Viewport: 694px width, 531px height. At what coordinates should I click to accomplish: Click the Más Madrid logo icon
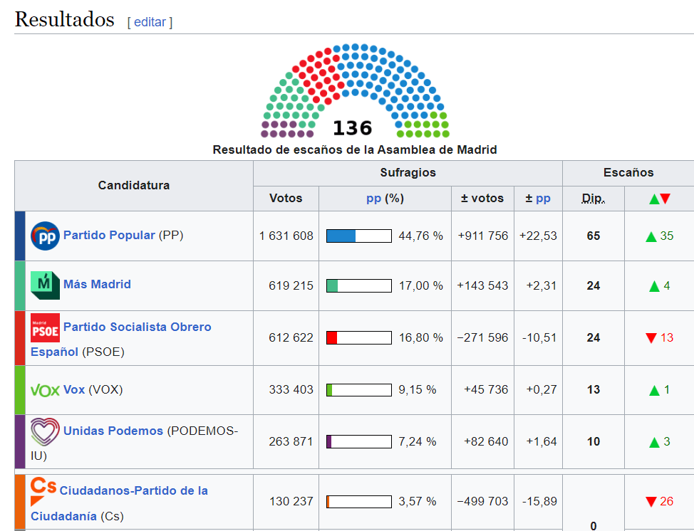tap(46, 285)
